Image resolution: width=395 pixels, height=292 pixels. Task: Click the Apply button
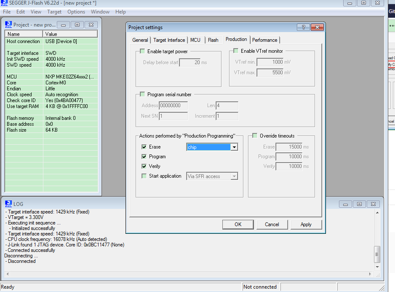[306, 224]
